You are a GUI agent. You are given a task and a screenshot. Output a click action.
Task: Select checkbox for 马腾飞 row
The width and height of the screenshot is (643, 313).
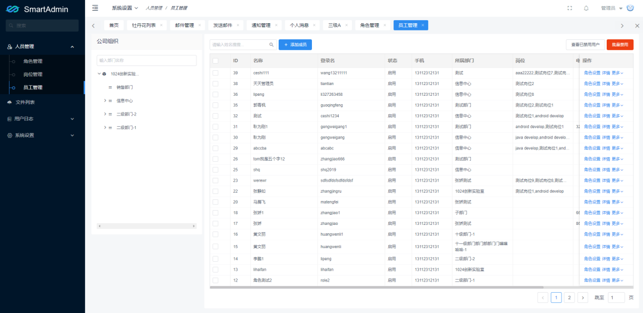tap(216, 202)
